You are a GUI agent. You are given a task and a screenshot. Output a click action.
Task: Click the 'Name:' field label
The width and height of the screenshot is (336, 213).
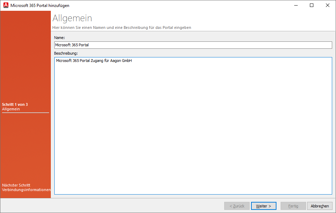click(60, 37)
